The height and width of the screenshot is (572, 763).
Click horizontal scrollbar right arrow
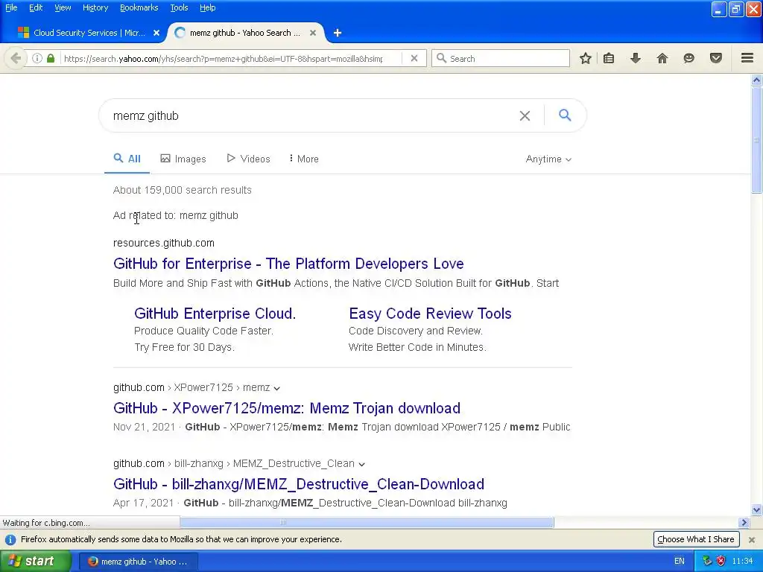744,522
